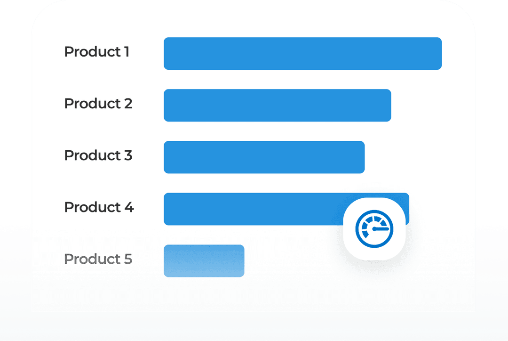The width and height of the screenshot is (508, 341).
Task: Click the grayed-out product label
Action: pyautogui.click(x=98, y=259)
